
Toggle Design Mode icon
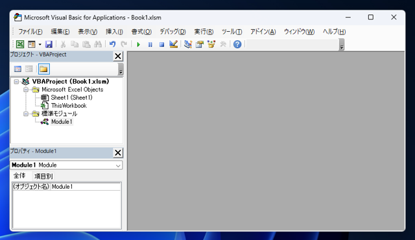click(x=173, y=44)
